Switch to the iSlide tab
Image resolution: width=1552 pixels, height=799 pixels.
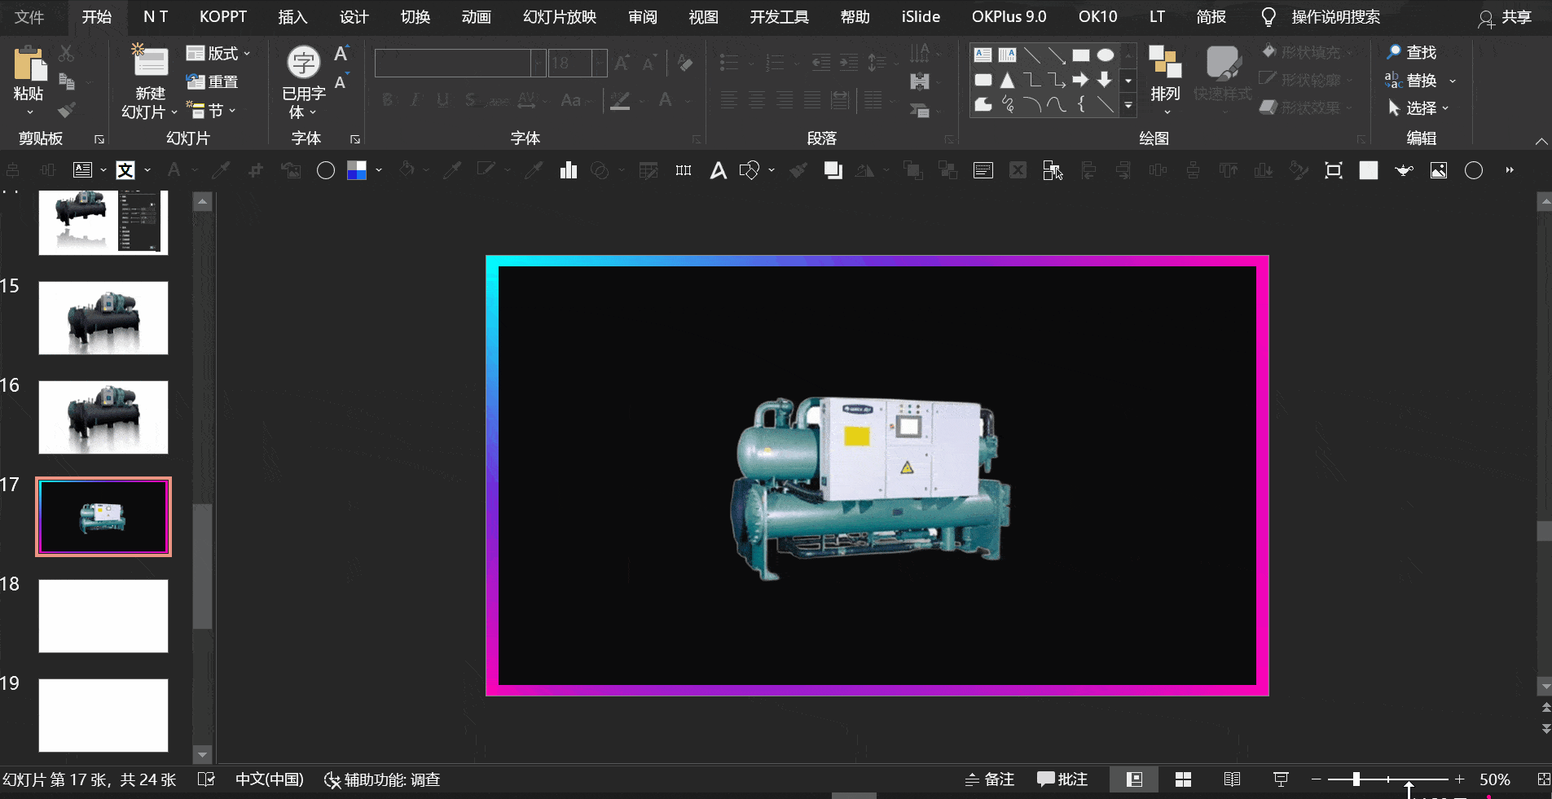tap(921, 17)
